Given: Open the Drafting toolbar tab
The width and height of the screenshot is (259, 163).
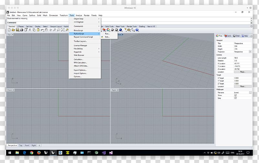Looking at the screenshot, I should pyautogui.click(x=142, y=26).
